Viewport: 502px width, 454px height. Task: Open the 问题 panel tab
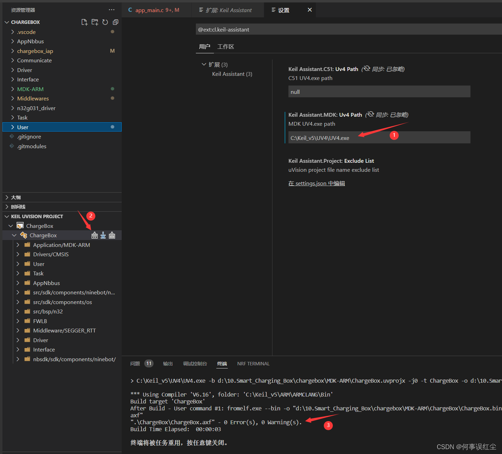pos(135,364)
